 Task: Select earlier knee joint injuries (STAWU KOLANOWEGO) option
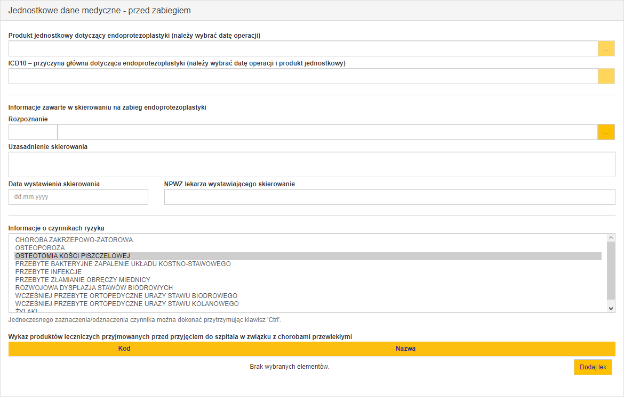coord(127,304)
